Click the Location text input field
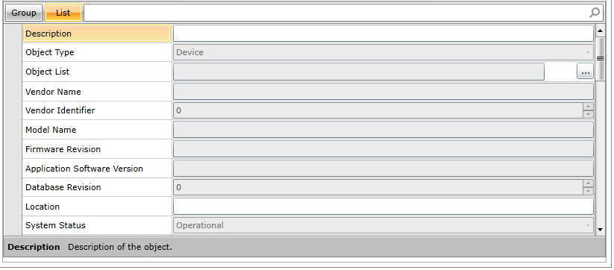614x270 pixels. [x=383, y=207]
